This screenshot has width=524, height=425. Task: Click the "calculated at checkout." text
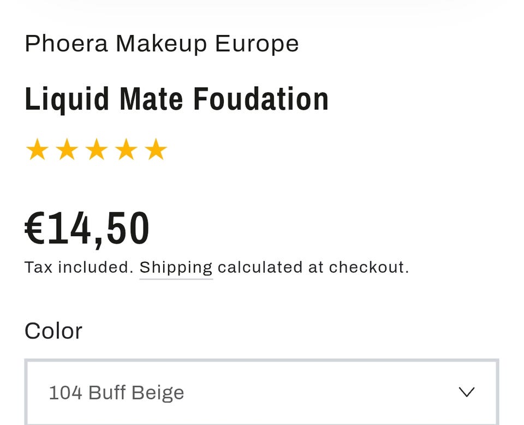pyautogui.click(x=313, y=267)
